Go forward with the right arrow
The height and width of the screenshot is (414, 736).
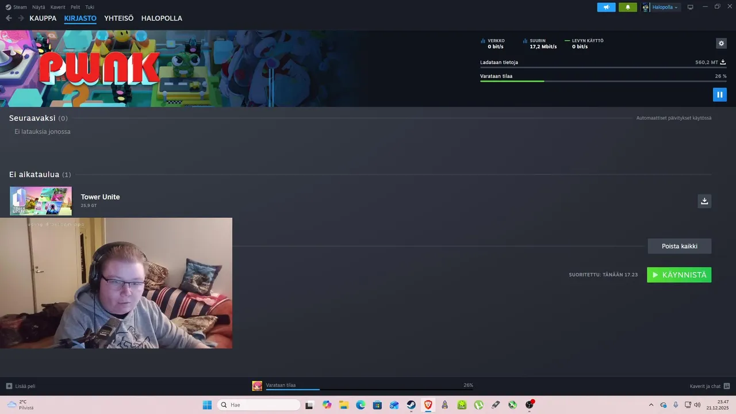(x=21, y=18)
